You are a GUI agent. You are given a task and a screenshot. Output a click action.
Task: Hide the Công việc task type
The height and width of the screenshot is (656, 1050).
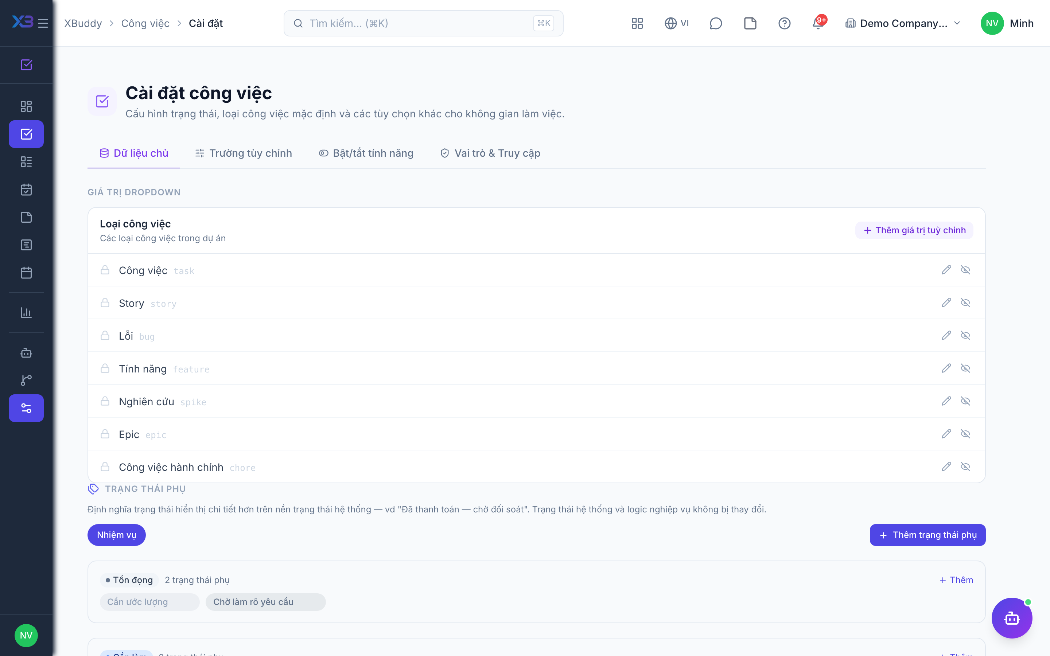coord(965,270)
